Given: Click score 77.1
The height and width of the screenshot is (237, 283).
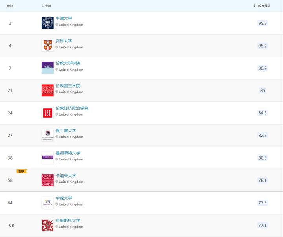Looking at the screenshot, I should [x=263, y=225].
